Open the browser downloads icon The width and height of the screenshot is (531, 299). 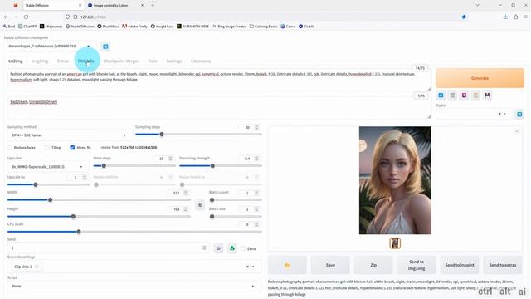coord(505,17)
